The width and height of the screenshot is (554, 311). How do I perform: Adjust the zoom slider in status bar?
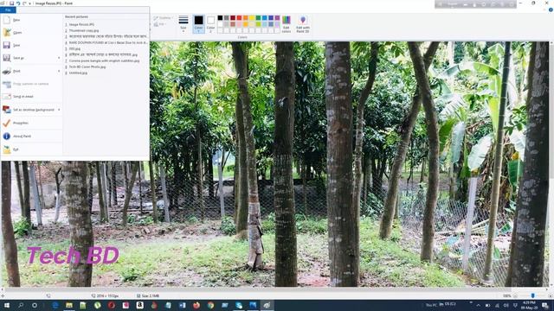click(532, 295)
